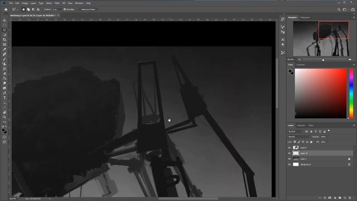Click Intersect with selection mode button

pyautogui.click(x=38, y=9)
